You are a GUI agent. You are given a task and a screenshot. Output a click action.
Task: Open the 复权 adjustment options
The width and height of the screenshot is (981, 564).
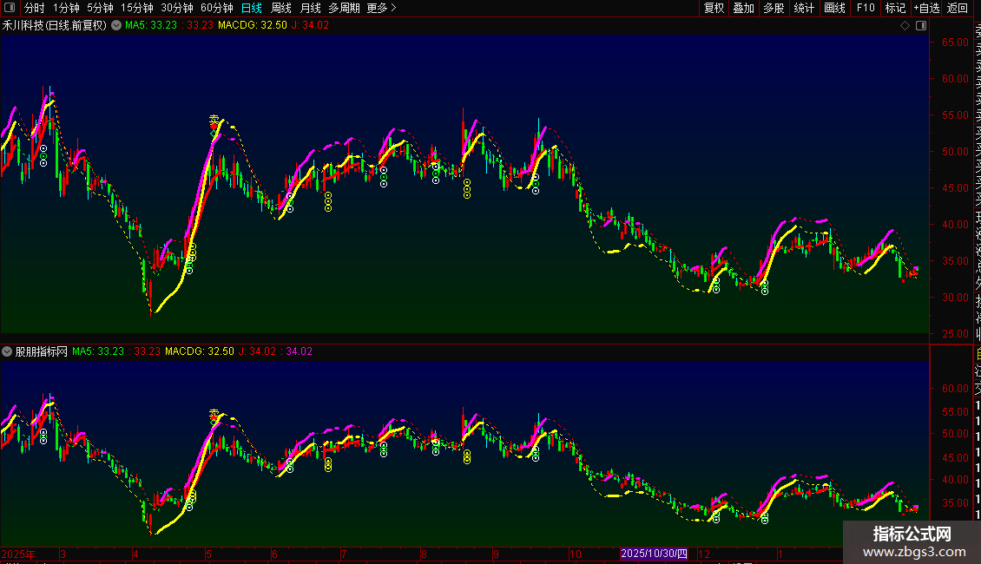coord(714,8)
